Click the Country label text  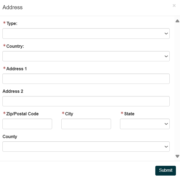pos(15,46)
